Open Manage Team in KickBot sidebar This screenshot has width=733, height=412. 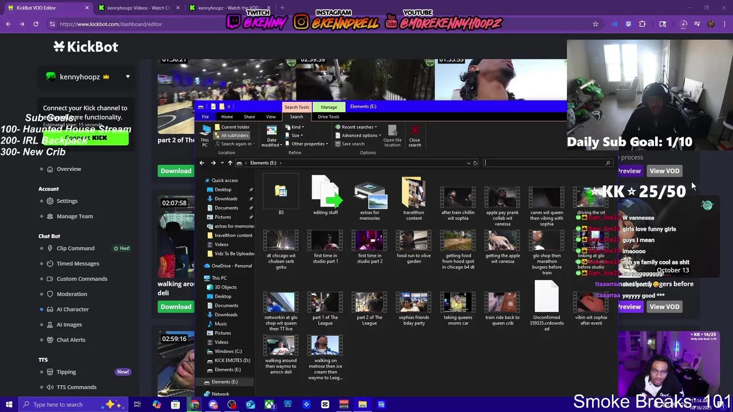tap(74, 216)
